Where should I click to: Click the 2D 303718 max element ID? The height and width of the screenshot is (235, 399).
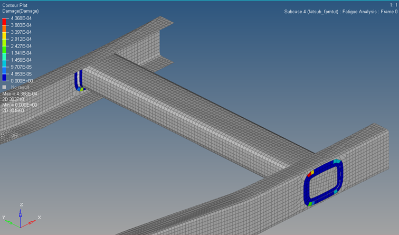pyautogui.click(x=13, y=99)
